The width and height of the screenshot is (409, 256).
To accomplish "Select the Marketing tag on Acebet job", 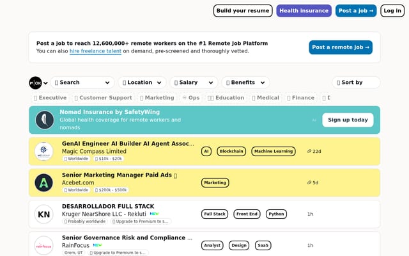I will tap(215, 182).
